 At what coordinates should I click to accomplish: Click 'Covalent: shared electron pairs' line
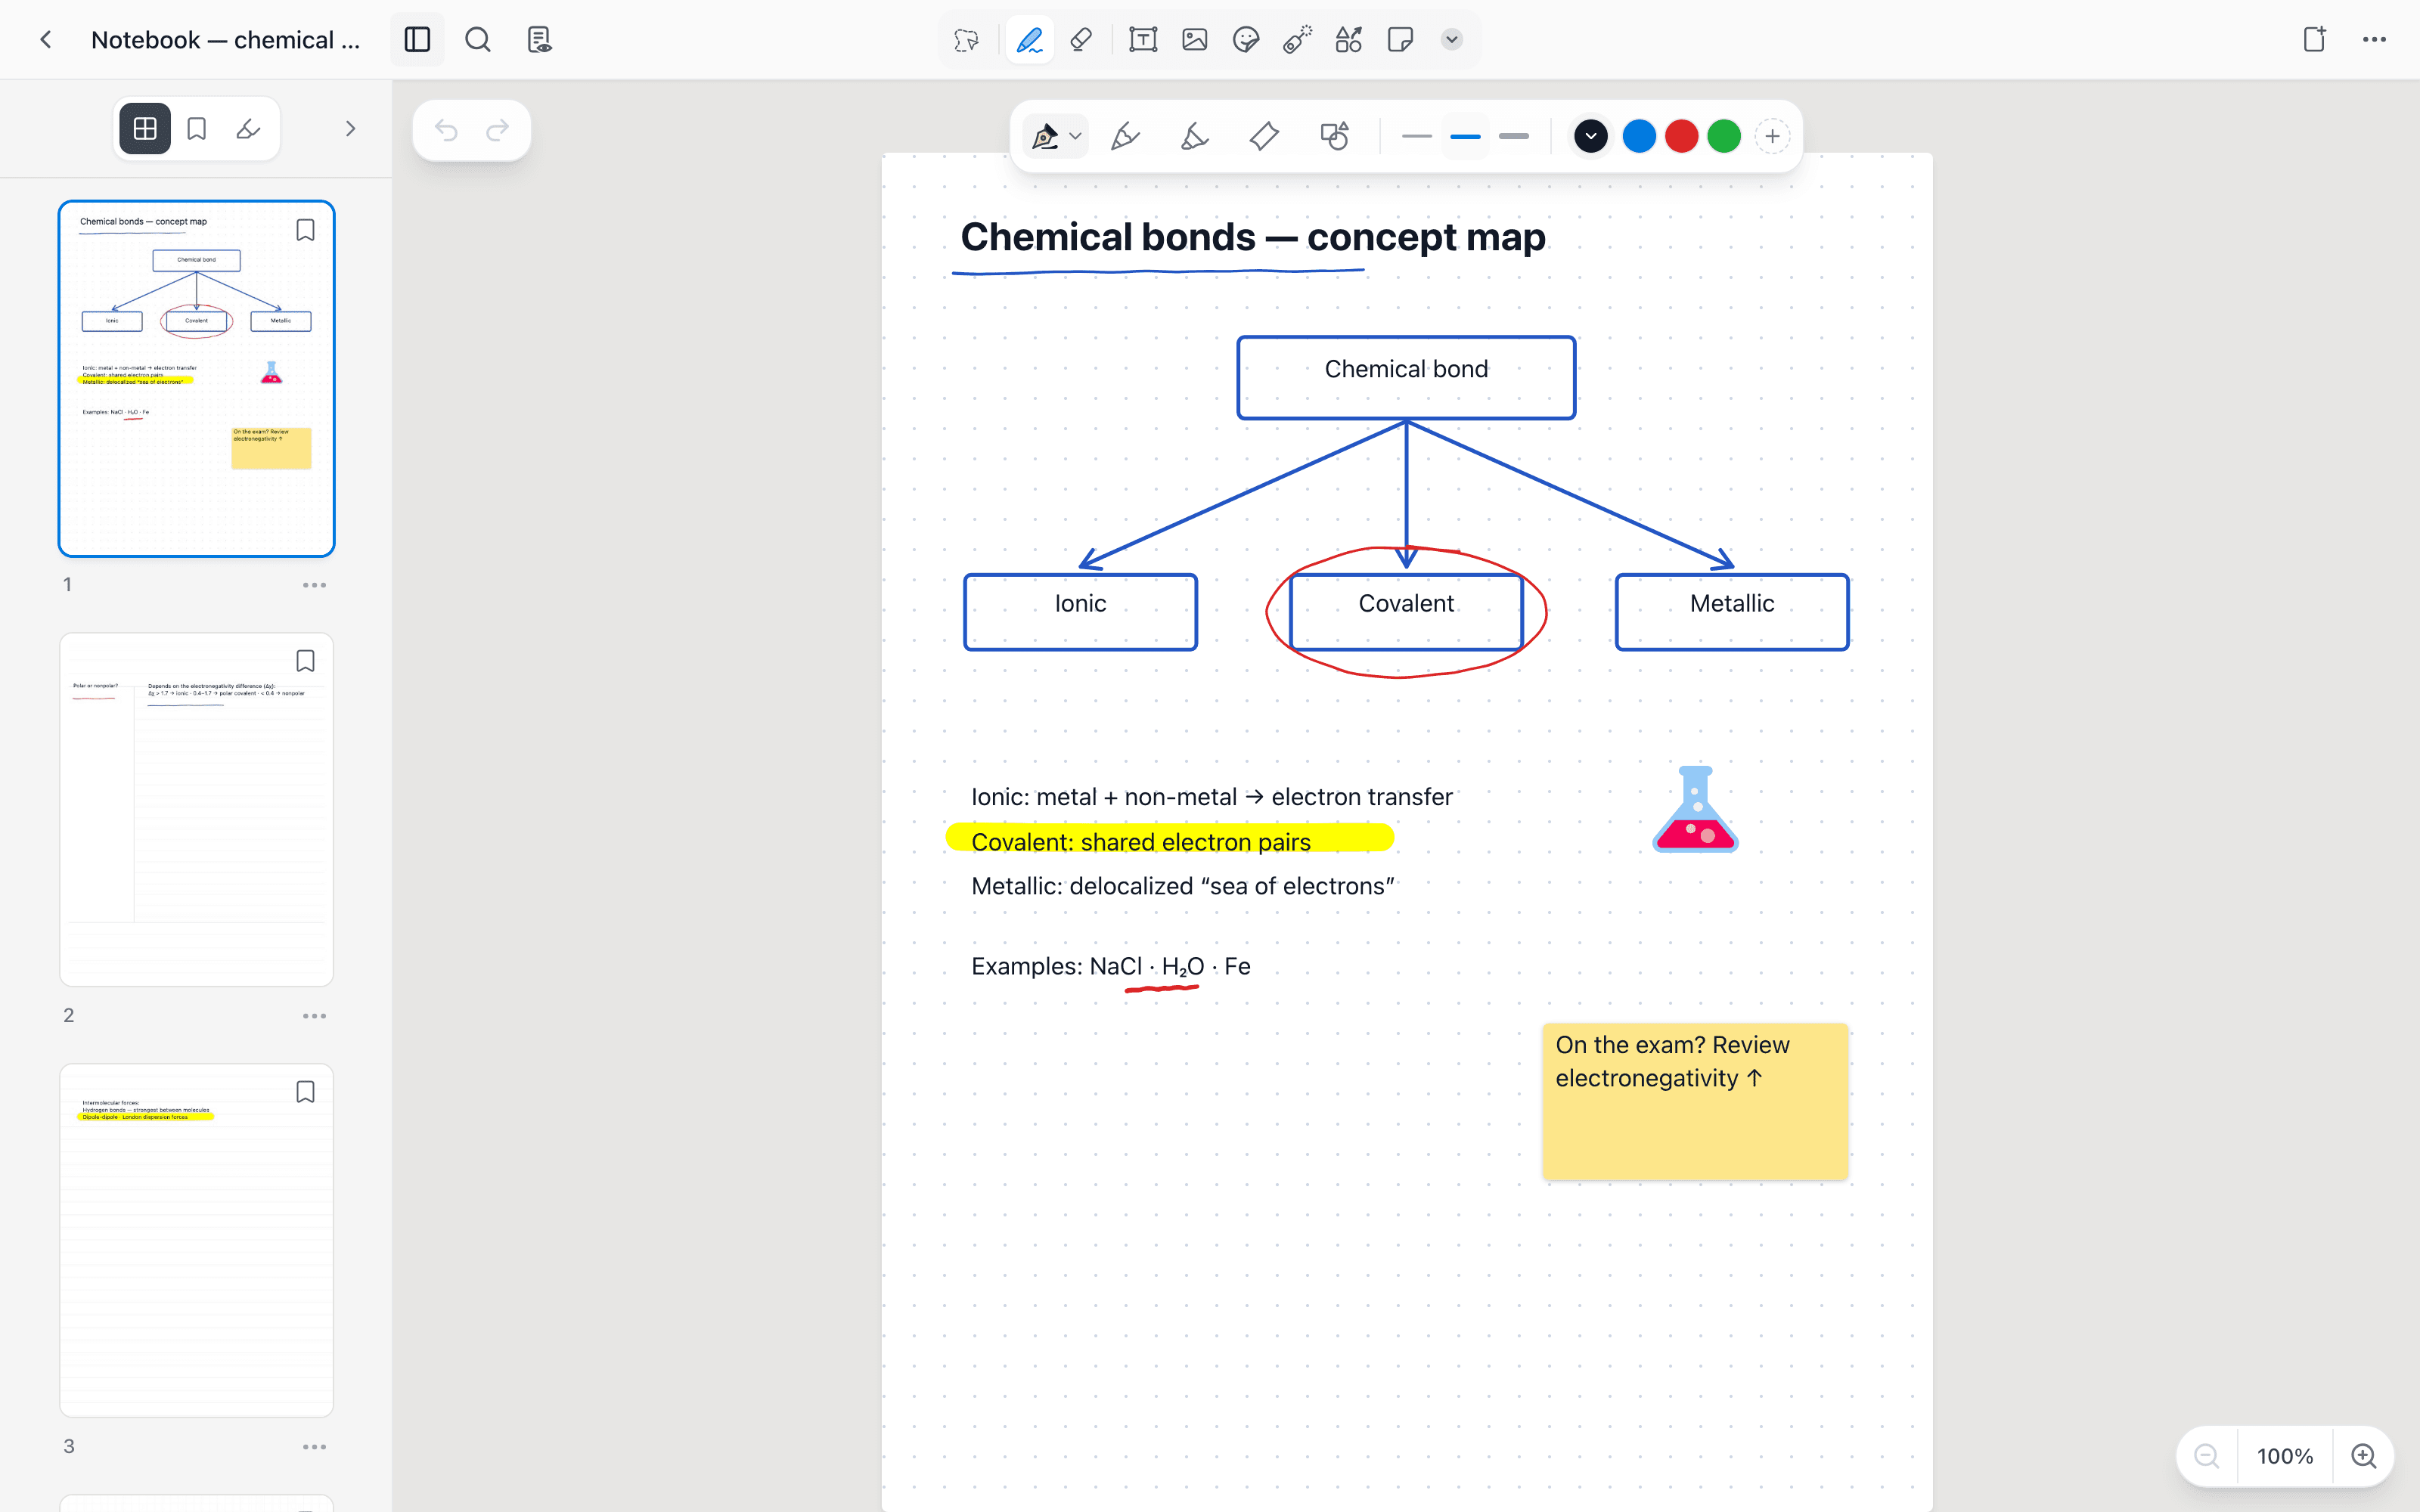click(x=1141, y=842)
